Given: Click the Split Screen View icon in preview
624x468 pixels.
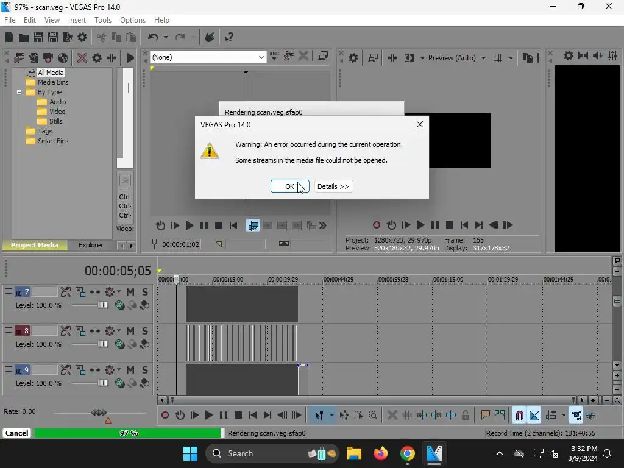Looking at the screenshot, I should pyautogui.click(x=409, y=58).
